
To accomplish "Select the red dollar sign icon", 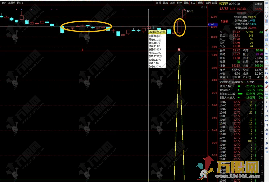I will (267, 78).
